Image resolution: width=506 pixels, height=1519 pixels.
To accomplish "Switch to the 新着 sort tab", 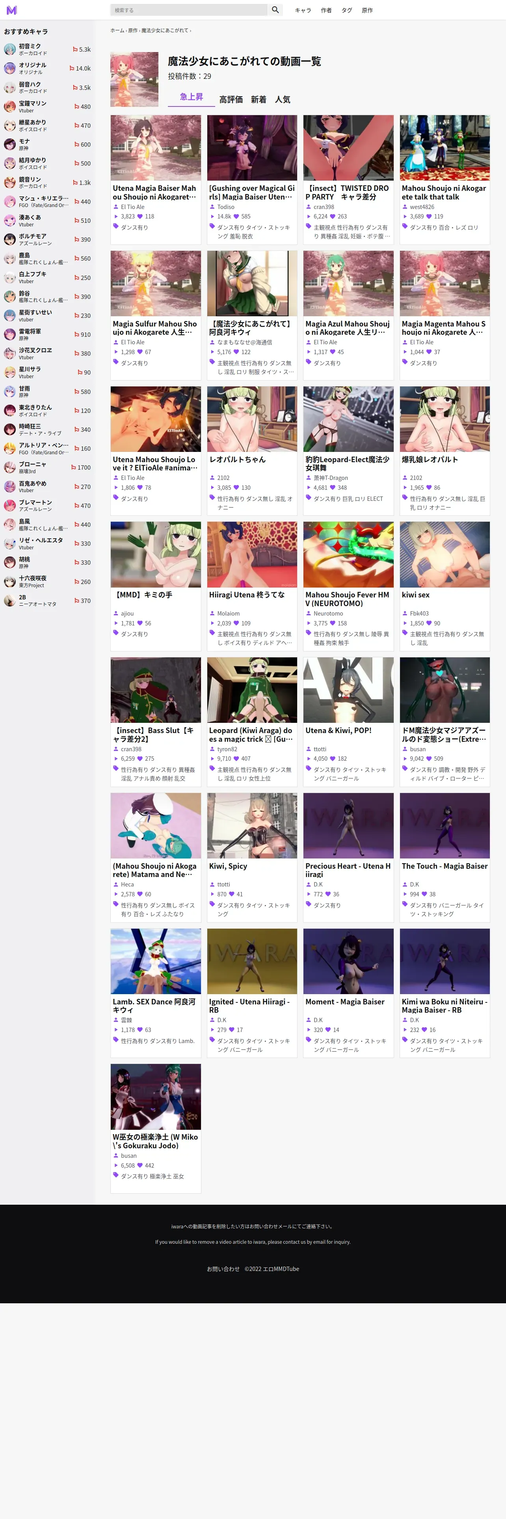I will click(259, 100).
